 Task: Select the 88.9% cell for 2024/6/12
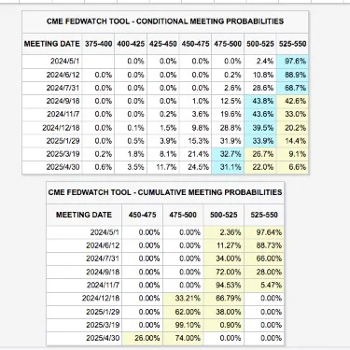click(x=292, y=75)
